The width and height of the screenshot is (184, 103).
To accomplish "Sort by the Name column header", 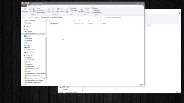I will 61,21.
